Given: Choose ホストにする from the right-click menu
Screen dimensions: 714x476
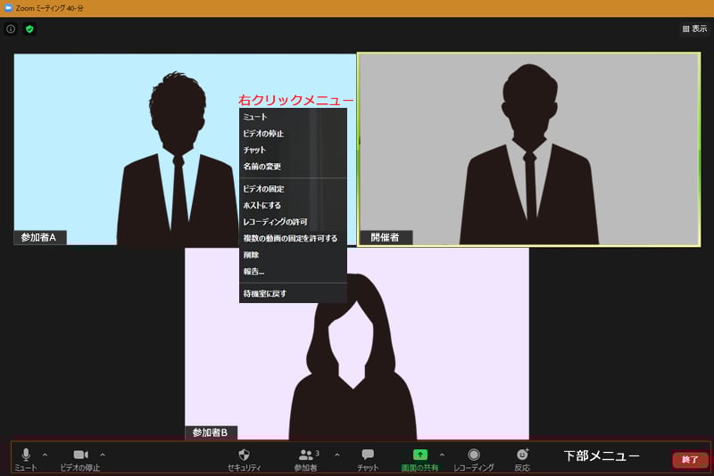Looking at the screenshot, I should (x=262, y=205).
